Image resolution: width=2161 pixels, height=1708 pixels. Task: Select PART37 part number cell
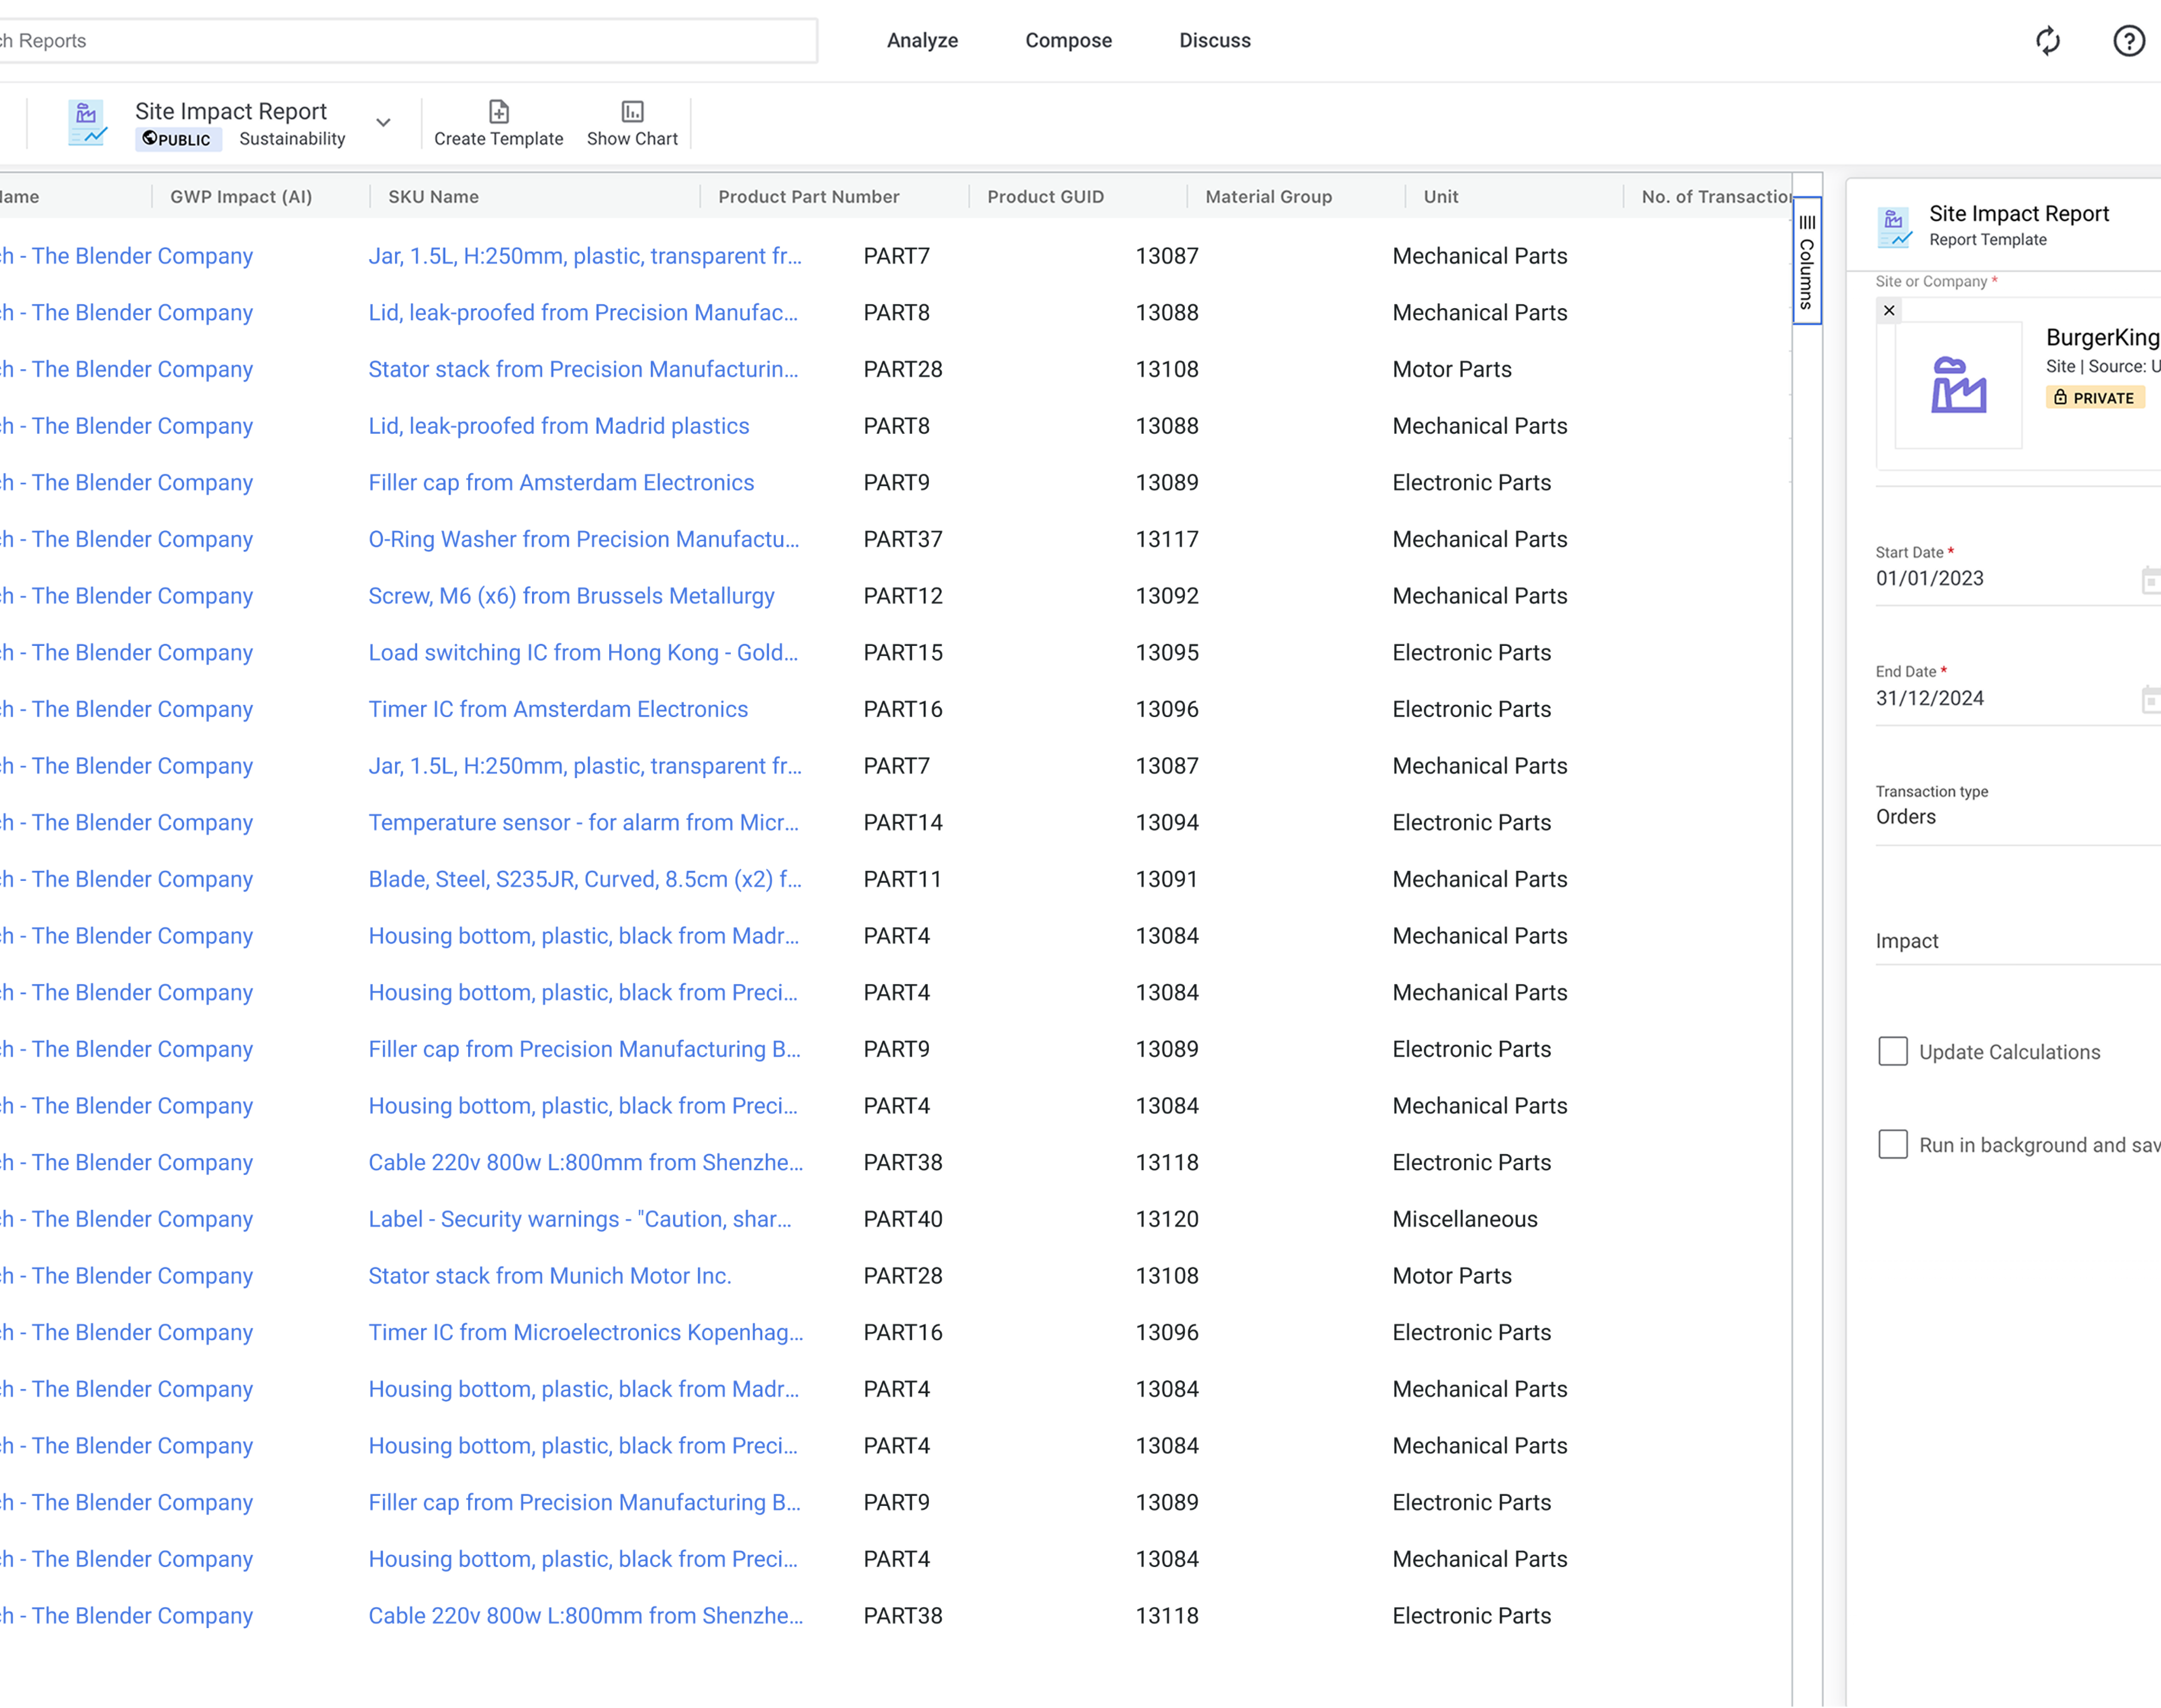(x=902, y=540)
